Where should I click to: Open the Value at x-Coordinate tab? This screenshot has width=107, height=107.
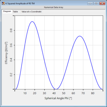pyautogui.click(x=31, y=12)
